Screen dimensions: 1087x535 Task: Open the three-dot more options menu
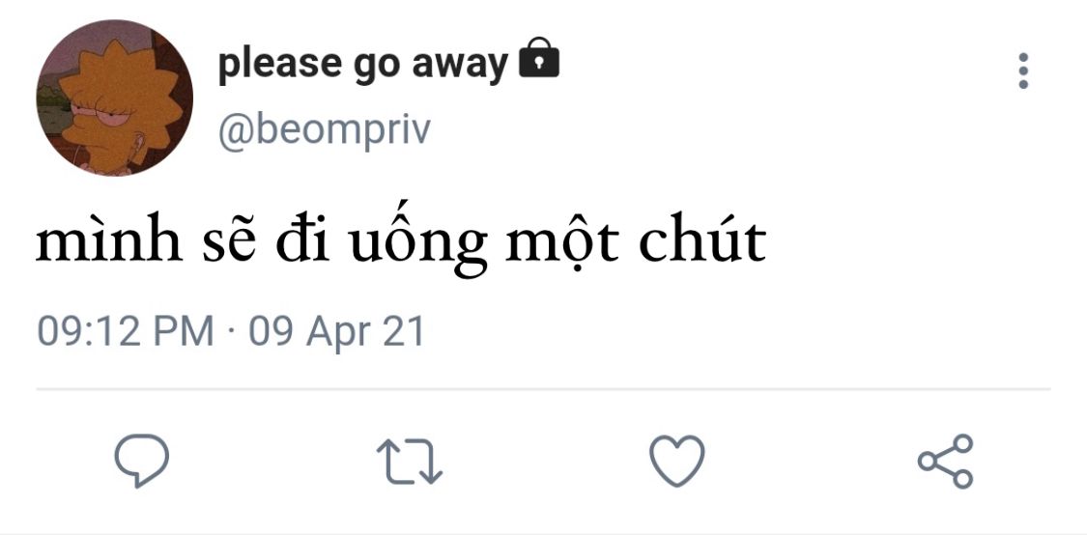(1023, 70)
